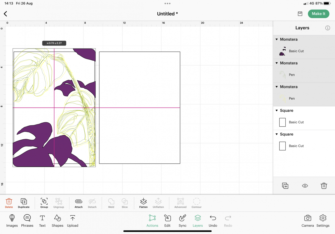Go back using the arrow icon

[5, 14]
